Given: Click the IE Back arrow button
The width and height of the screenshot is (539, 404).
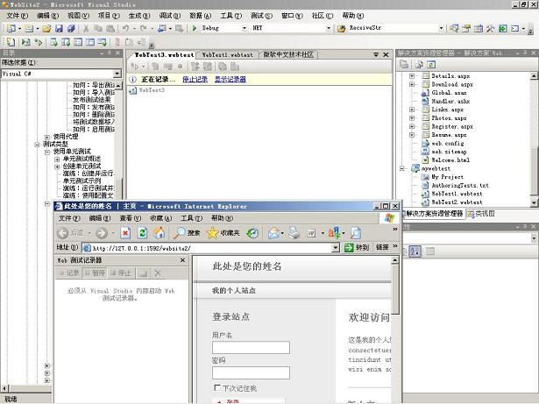Looking at the screenshot, I should tap(62, 233).
